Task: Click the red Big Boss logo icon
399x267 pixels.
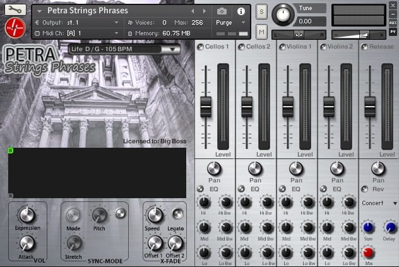Action: (x=15, y=28)
